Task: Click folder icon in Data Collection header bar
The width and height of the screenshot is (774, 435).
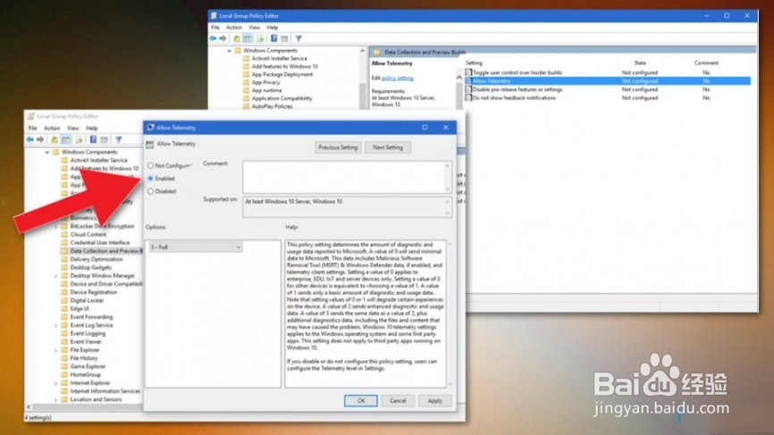Action: pos(377,52)
